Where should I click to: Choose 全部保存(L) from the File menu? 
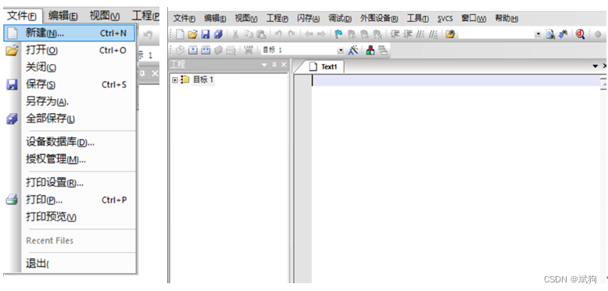70,119
